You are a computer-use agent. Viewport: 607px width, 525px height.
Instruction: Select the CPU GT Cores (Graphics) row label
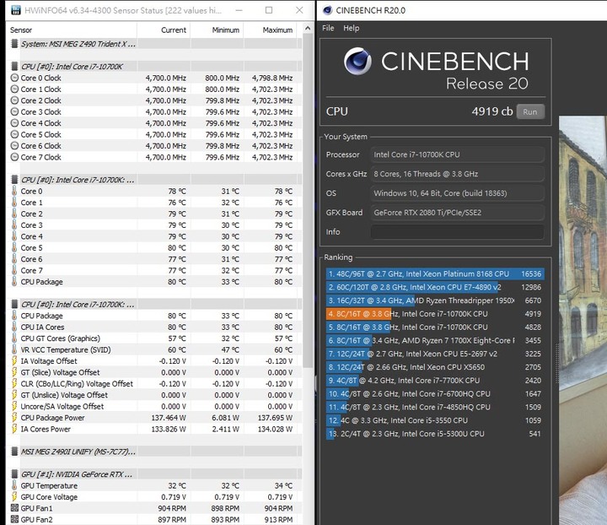[61, 338]
